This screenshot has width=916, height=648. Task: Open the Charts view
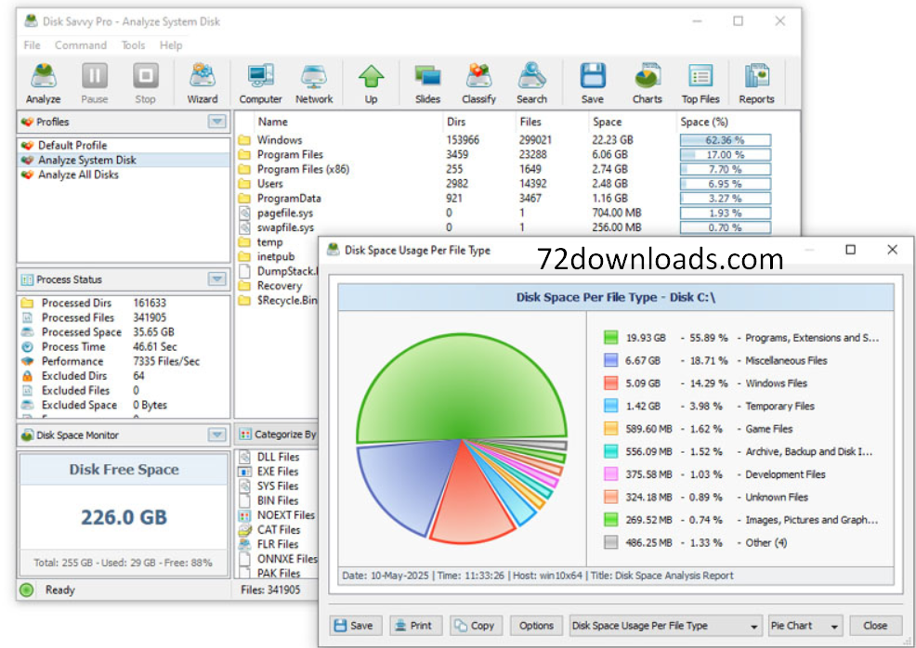tap(647, 82)
